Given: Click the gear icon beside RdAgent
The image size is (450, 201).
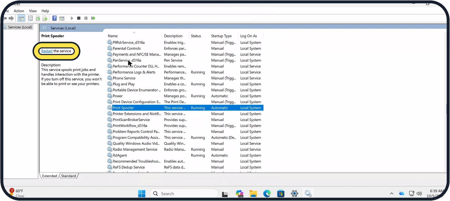Looking at the screenshot, I should 110,155.
